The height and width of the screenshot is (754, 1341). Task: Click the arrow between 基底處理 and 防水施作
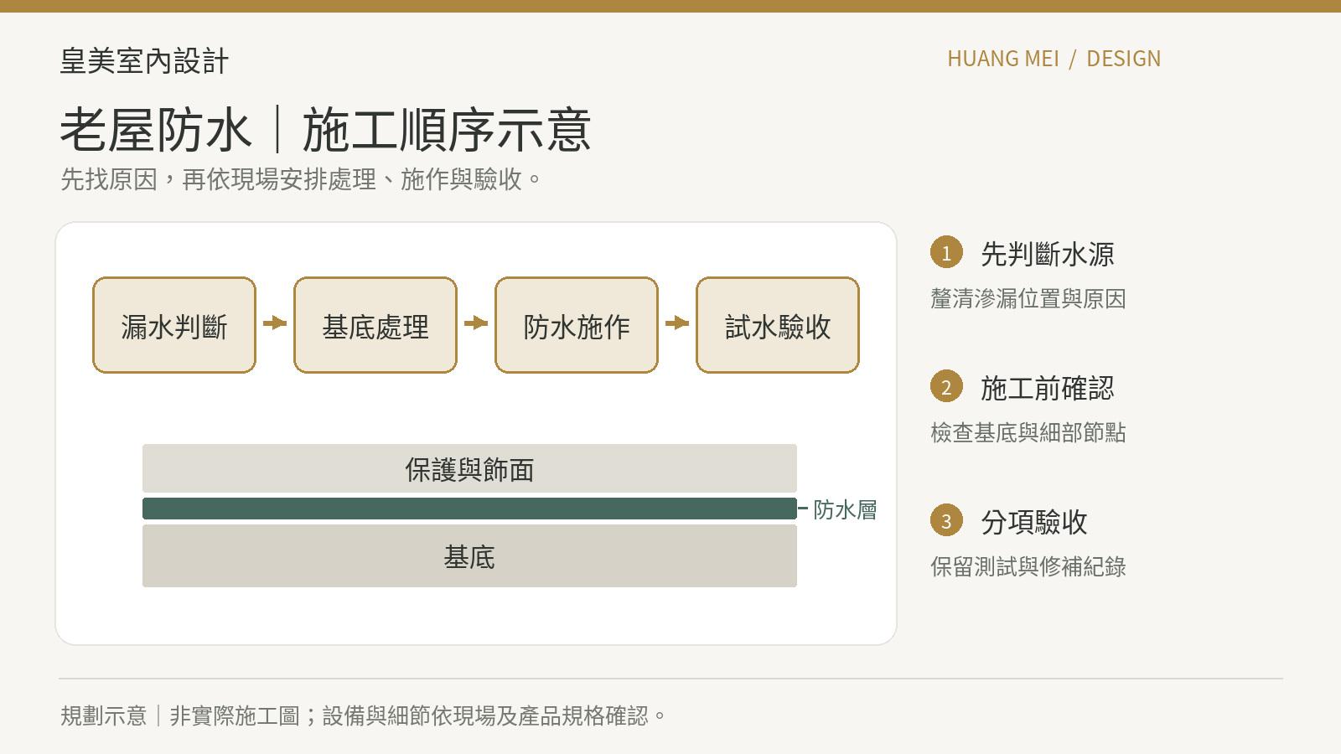pyautogui.click(x=476, y=323)
